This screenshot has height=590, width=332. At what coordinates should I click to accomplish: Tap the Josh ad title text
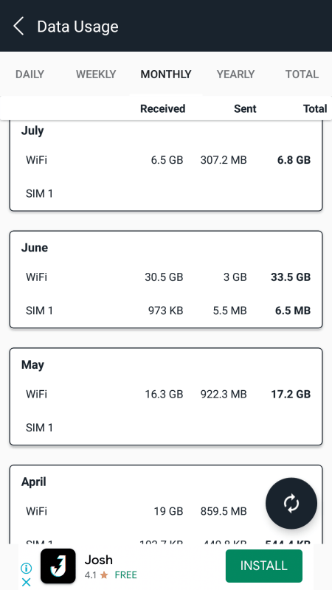(99, 560)
